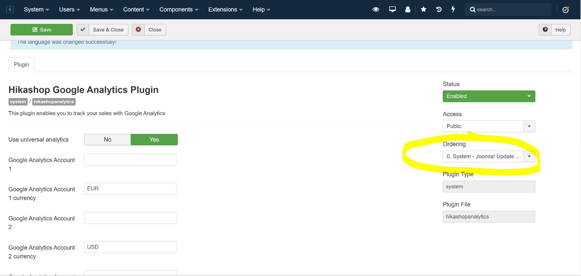Click the star favorites icon in header

coord(424,9)
